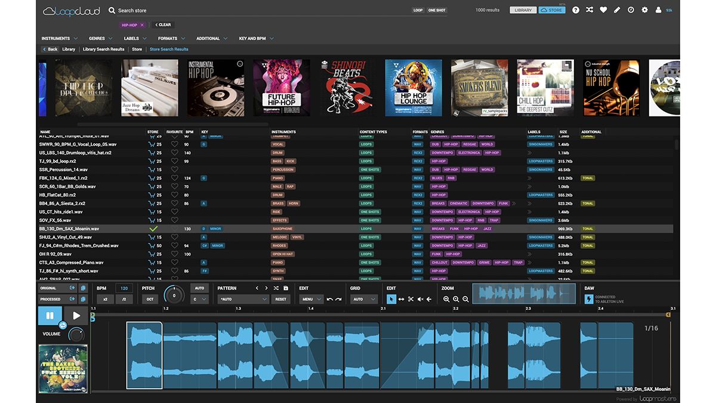This screenshot has height=403, width=716.
Task: Click the CLEAR button to remove filters
Action: [x=162, y=24]
